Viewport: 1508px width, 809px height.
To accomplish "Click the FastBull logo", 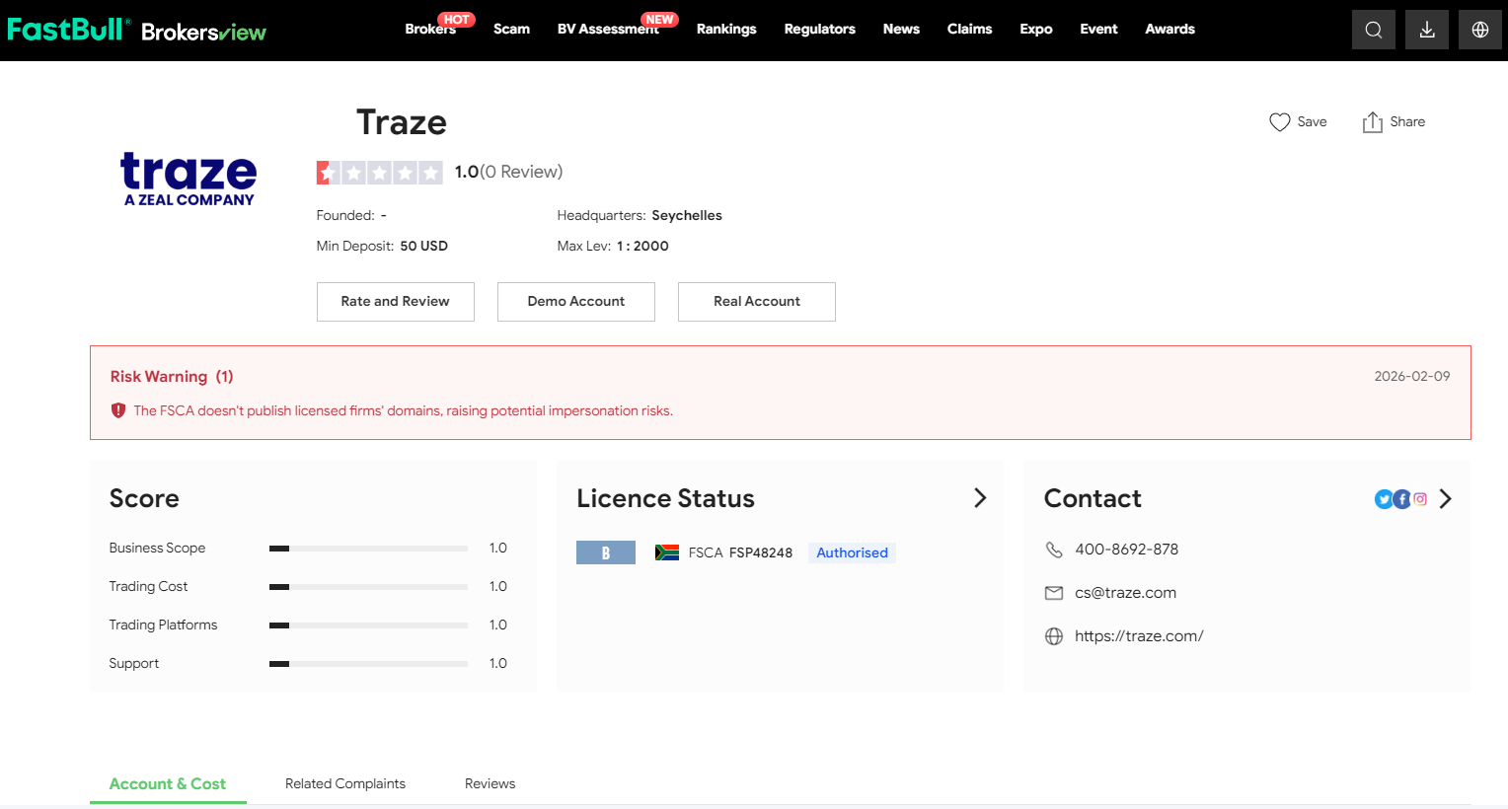I will [x=66, y=30].
